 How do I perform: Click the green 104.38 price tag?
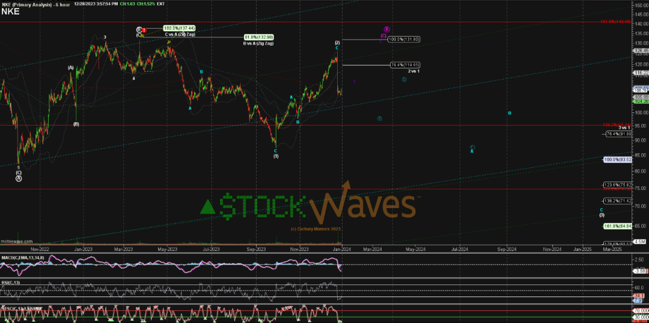pyautogui.click(x=641, y=101)
